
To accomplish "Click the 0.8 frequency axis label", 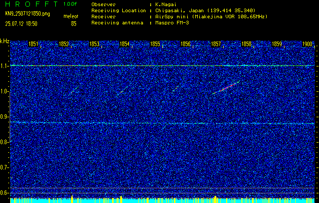I will pos(4,142).
